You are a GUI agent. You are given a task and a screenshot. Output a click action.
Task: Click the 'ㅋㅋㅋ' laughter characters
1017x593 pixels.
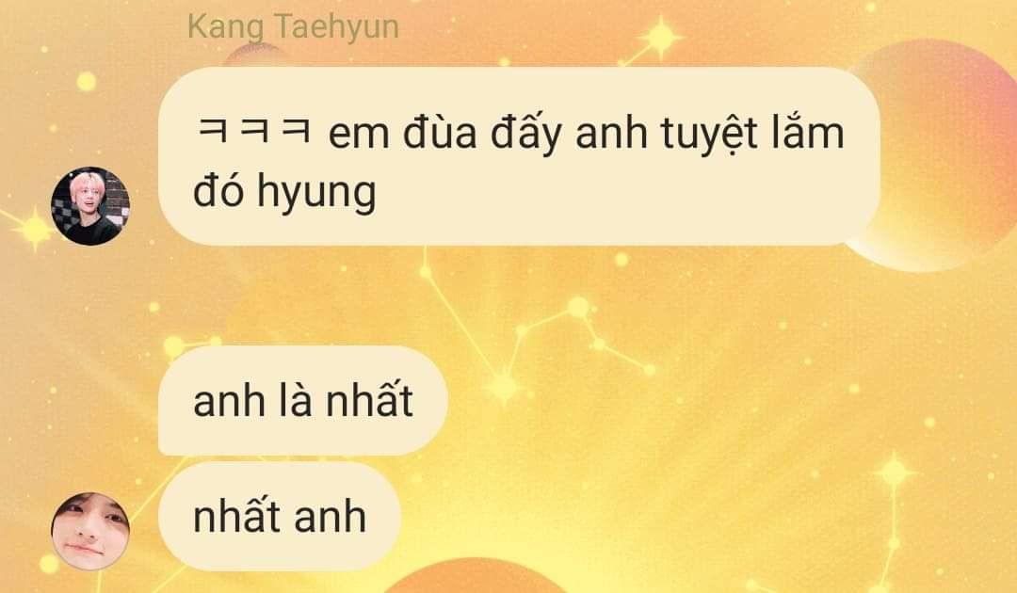coord(254,130)
